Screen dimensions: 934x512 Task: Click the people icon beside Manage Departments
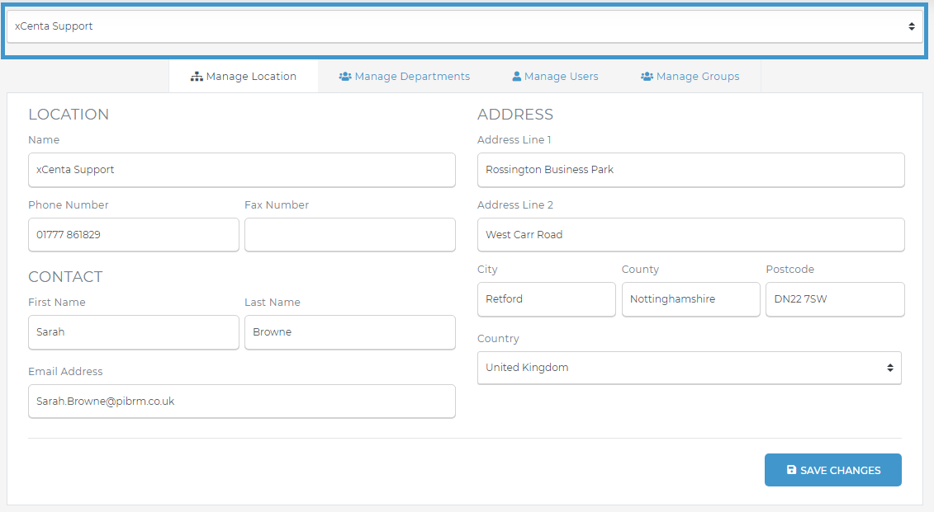(345, 77)
